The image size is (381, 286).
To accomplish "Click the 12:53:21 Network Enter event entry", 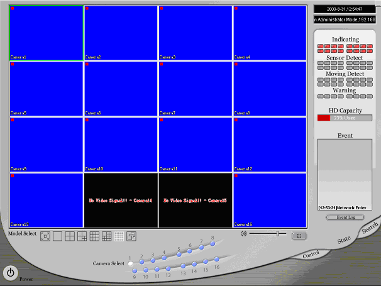I will point(343,208).
